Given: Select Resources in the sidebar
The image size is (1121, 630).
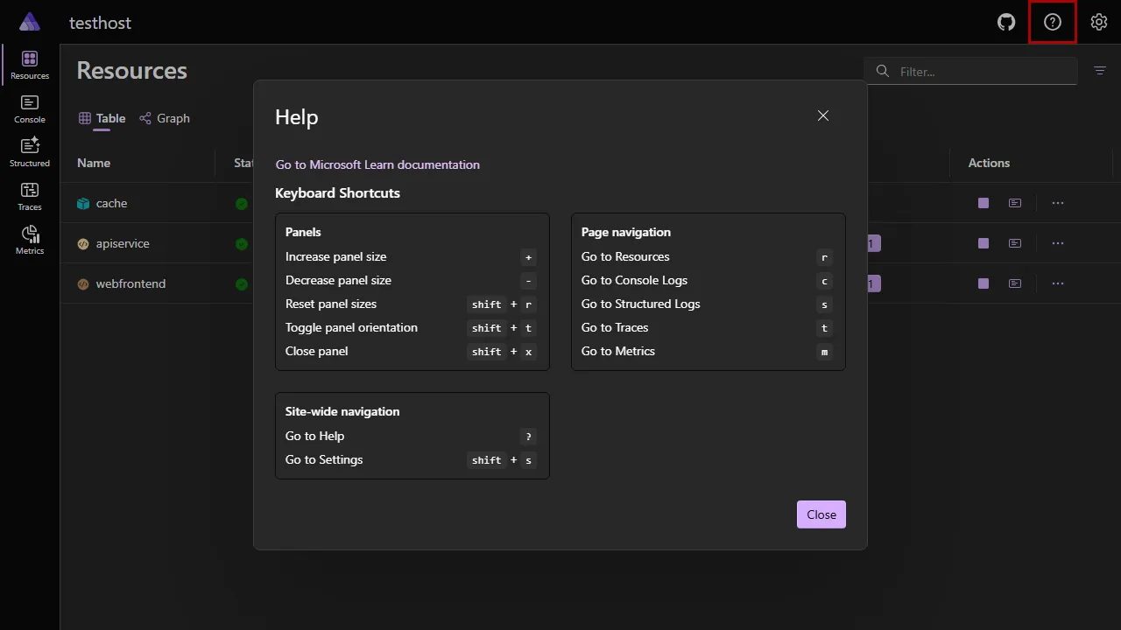Looking at the screenshot, I should pyautogui.click(x=29, y=63).
